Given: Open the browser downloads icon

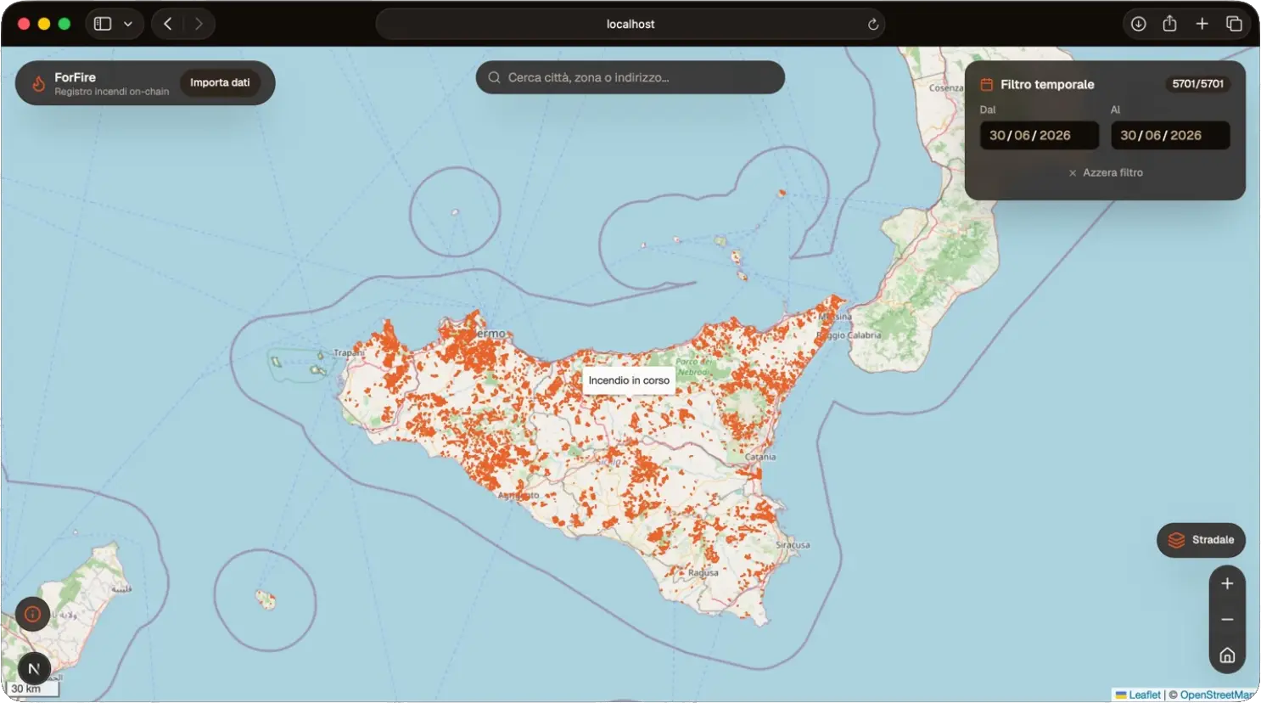Looking at the screenshot, I should tap(1139, 24).
